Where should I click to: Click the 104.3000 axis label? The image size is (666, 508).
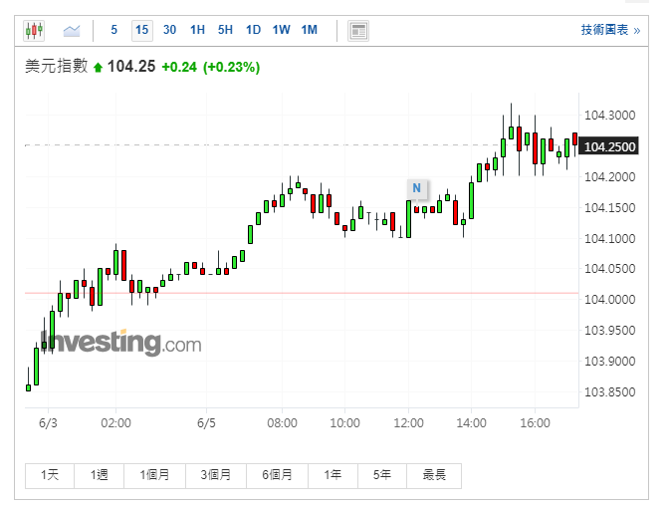click(609, 116)
